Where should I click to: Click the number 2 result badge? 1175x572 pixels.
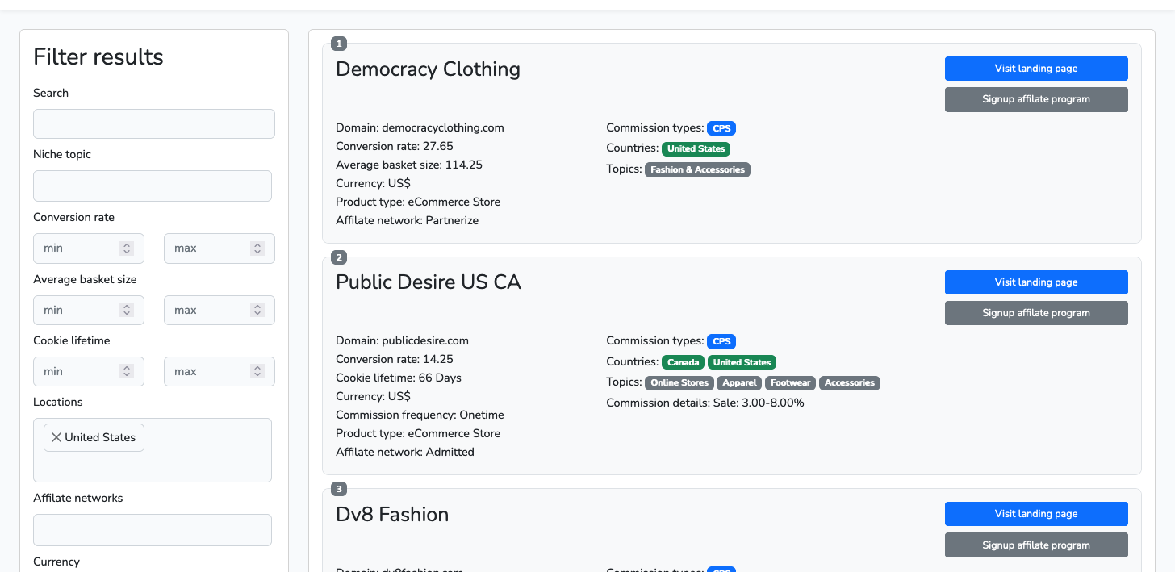click(339, 257)
